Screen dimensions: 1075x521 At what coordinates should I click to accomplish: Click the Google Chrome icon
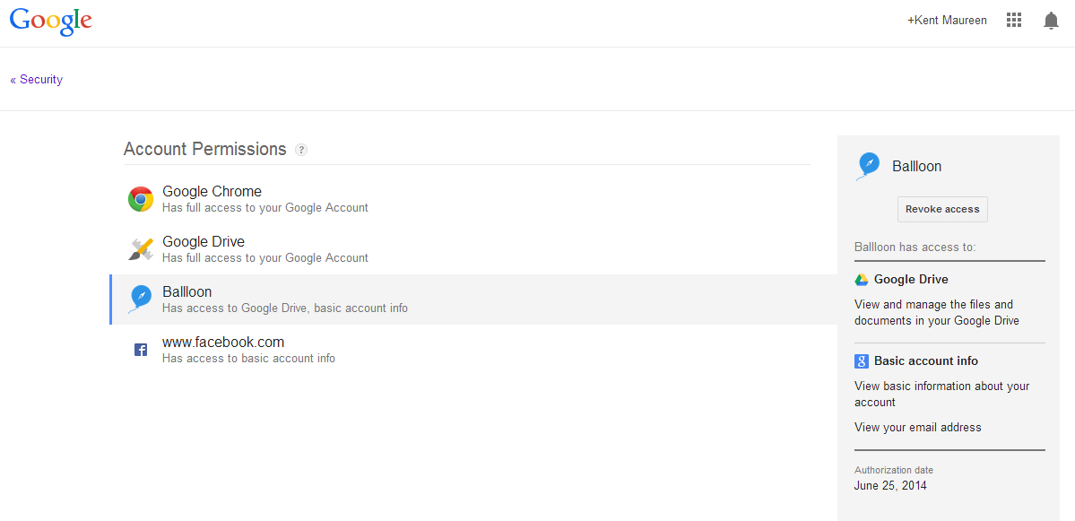(141, 199)
